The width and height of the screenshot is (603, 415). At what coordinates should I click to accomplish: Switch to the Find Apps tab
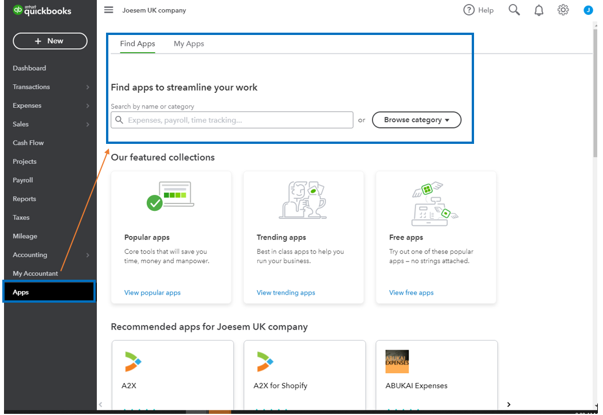[x=138, y=44]
